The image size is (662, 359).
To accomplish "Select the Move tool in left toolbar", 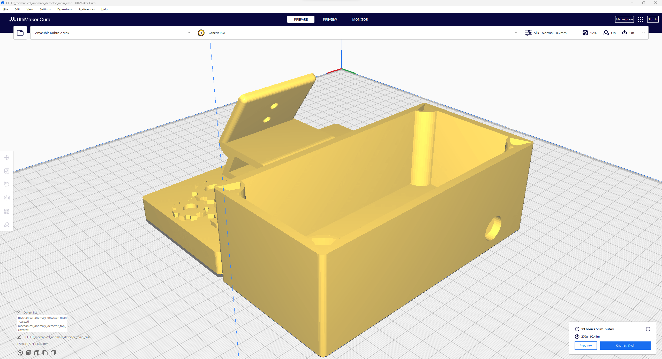I will pos(7,158).
